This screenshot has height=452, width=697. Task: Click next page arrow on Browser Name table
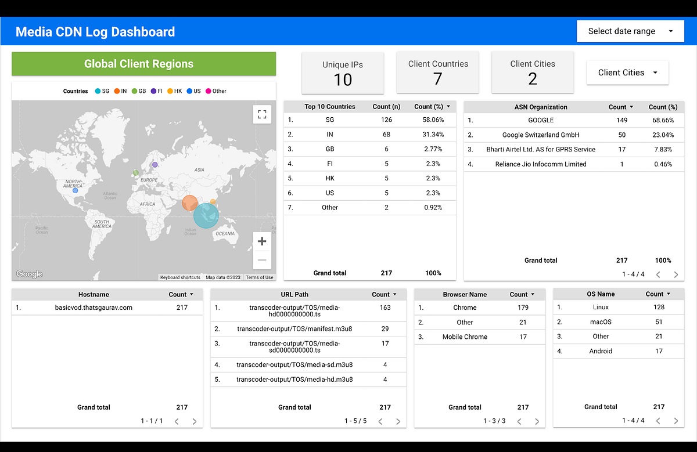pos(537,421)
